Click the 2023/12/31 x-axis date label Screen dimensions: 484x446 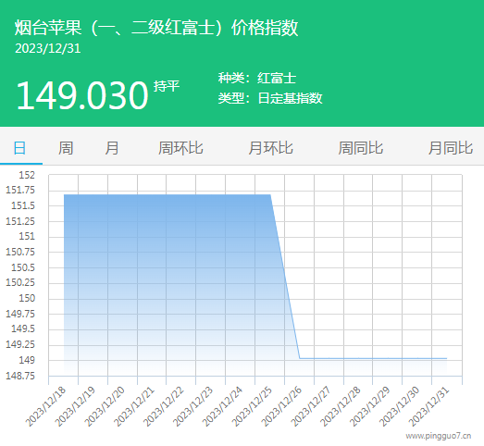tap(428, 406)
